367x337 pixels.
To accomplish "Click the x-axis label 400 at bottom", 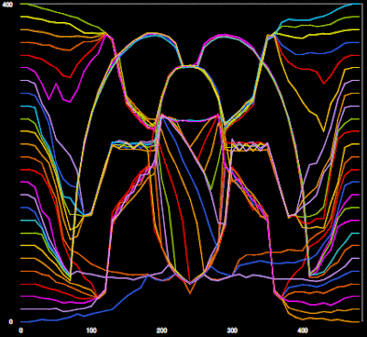I will click(303, 331).
